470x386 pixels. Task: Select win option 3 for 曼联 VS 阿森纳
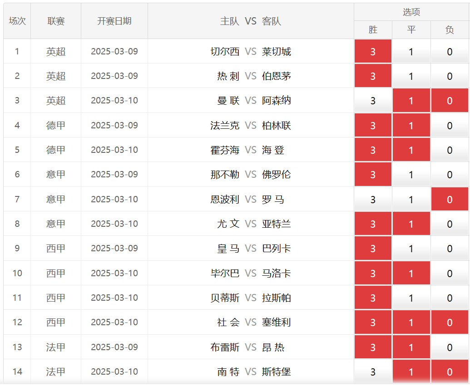tap(373, 100)
